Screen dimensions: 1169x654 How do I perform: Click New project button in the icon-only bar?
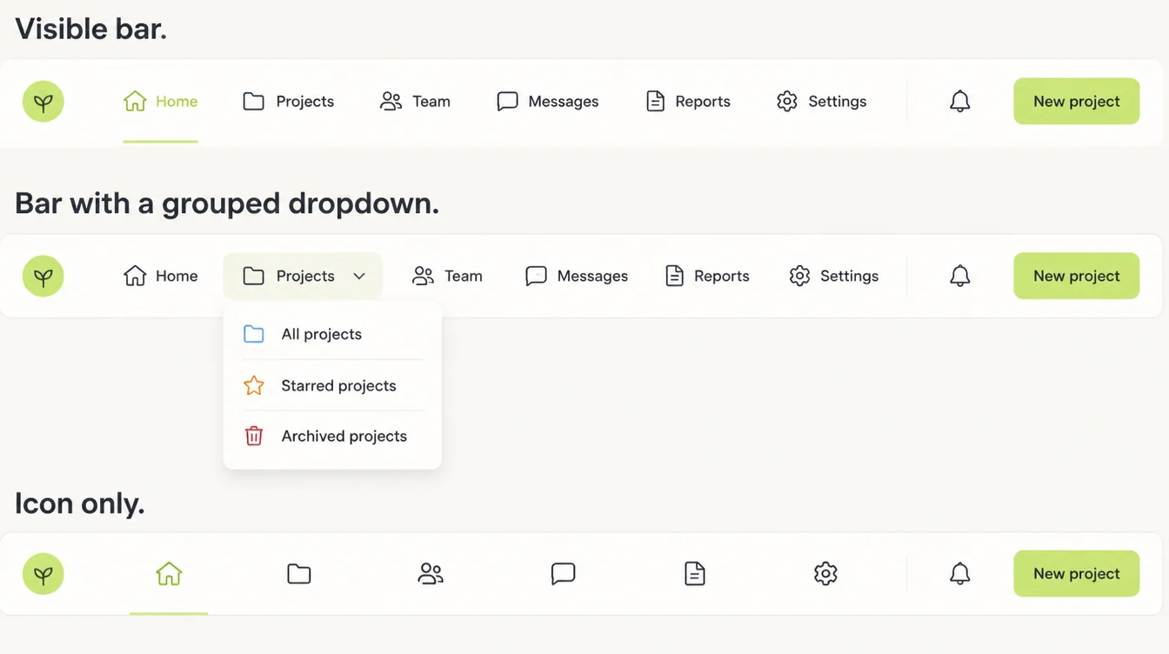click(1077, 574)
